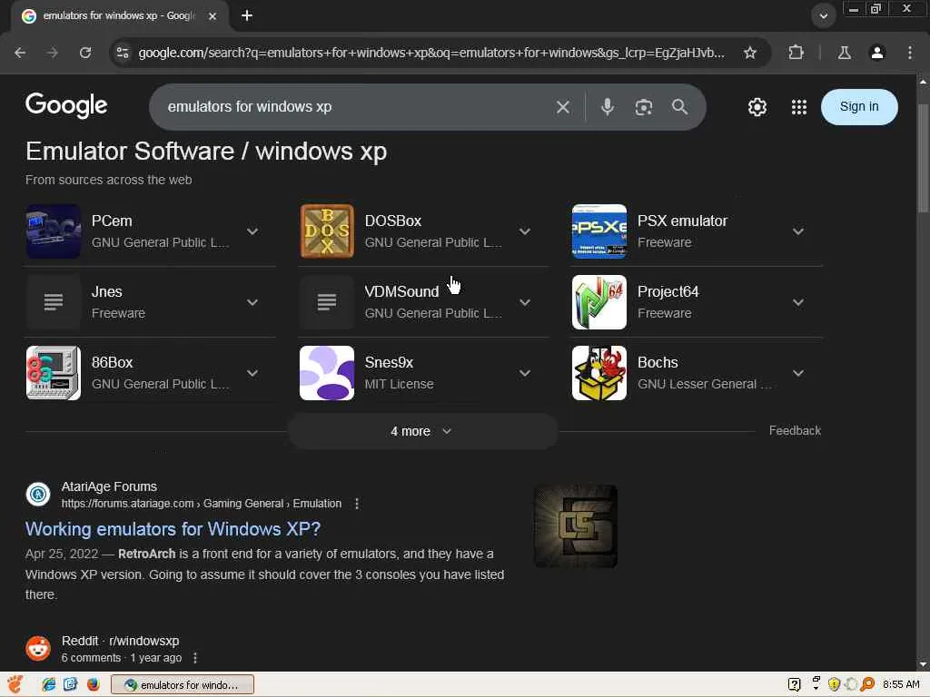This screenshot has height=697, width=930.
Task: Click in the Google search box text
Action: coord(250,107)
